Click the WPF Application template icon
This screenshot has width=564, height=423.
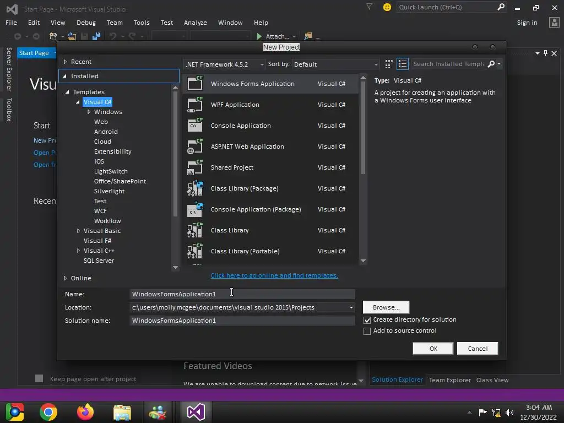(195, 104)
